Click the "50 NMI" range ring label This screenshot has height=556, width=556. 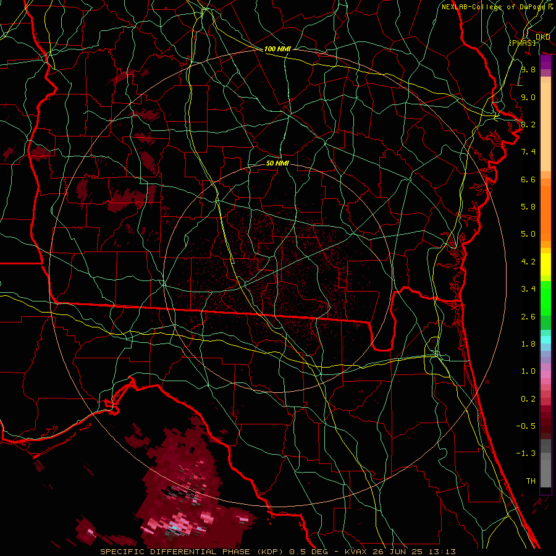click(x=277, y=163)
